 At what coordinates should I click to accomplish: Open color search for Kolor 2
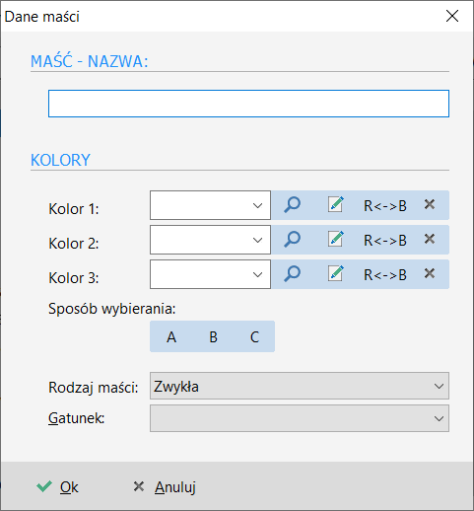(x=292, y=240)
